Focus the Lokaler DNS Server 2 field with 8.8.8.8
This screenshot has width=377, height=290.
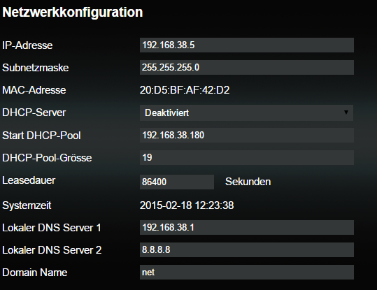pyautogui.click(x=247, y=249)
